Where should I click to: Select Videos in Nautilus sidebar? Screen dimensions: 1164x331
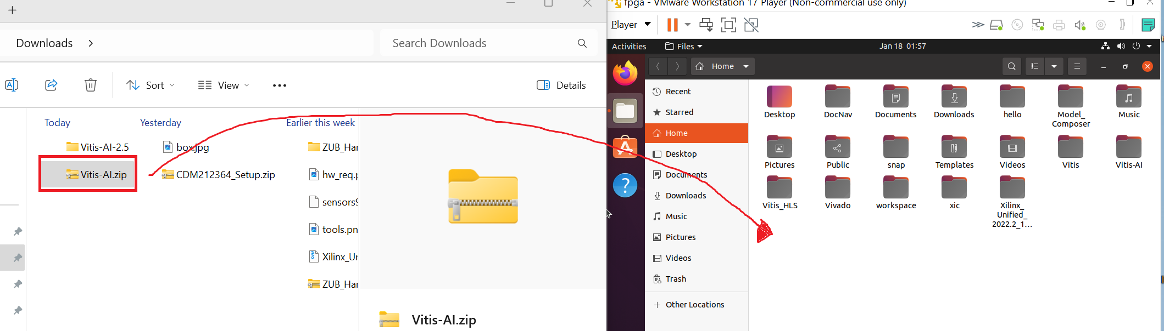pos(697,258)
